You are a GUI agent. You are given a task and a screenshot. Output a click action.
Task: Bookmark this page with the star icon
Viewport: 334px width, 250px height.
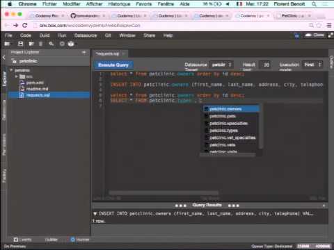319,25
